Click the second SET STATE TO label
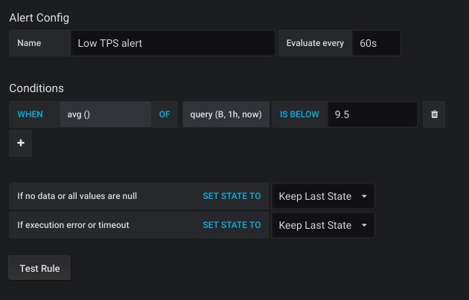The height and width of the screenshot is (300, 469). tap(232, 225)
